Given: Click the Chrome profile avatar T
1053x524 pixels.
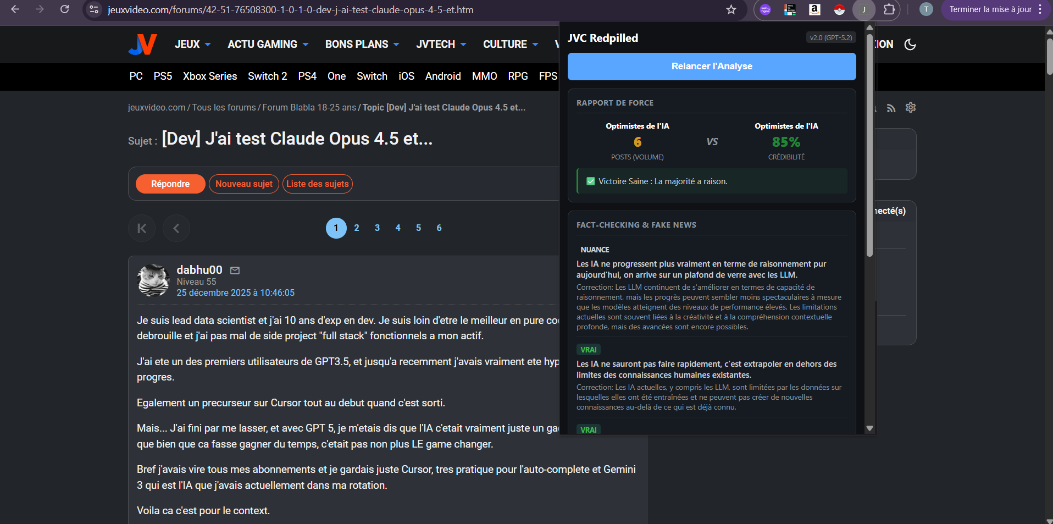Looking at the screenshot, I should pos(926,9).
